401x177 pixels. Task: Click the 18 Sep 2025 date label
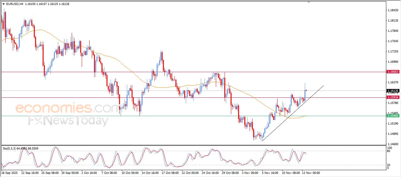click(x=10, y=173)
